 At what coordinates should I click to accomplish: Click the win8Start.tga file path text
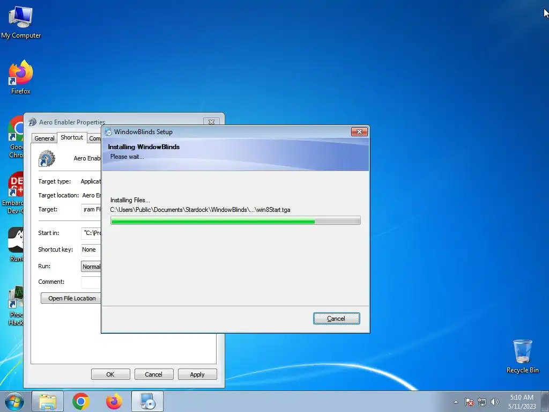(x=201, y=210)
